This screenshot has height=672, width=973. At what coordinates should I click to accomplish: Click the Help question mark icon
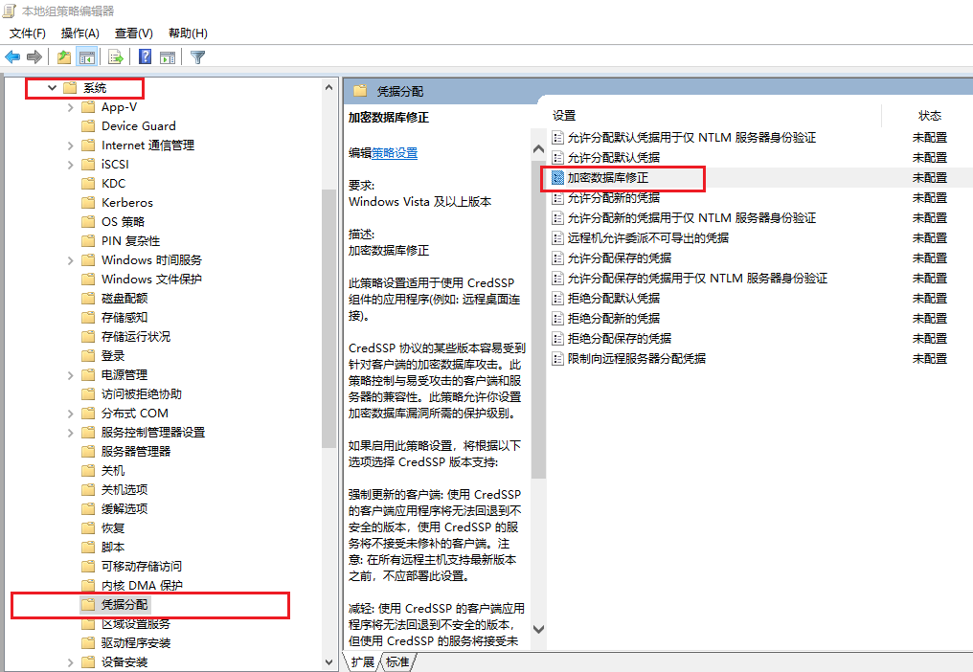[x=145, y=57]
